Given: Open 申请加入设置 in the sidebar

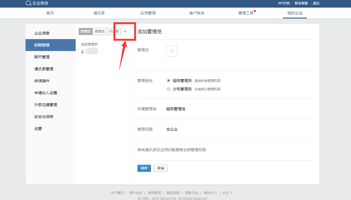Looking at the screenshot, I should click(x=51, y=93).
